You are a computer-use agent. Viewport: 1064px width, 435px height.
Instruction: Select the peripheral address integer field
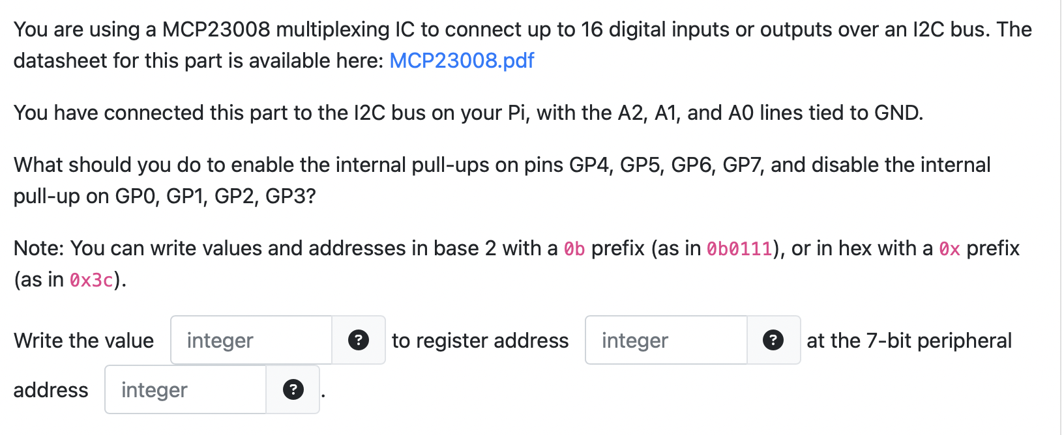(x=185, y=389)
